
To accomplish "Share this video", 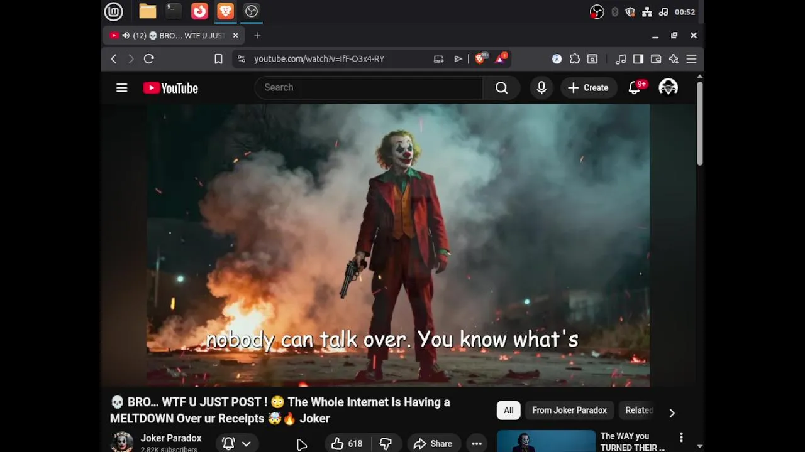I will 433,444.
